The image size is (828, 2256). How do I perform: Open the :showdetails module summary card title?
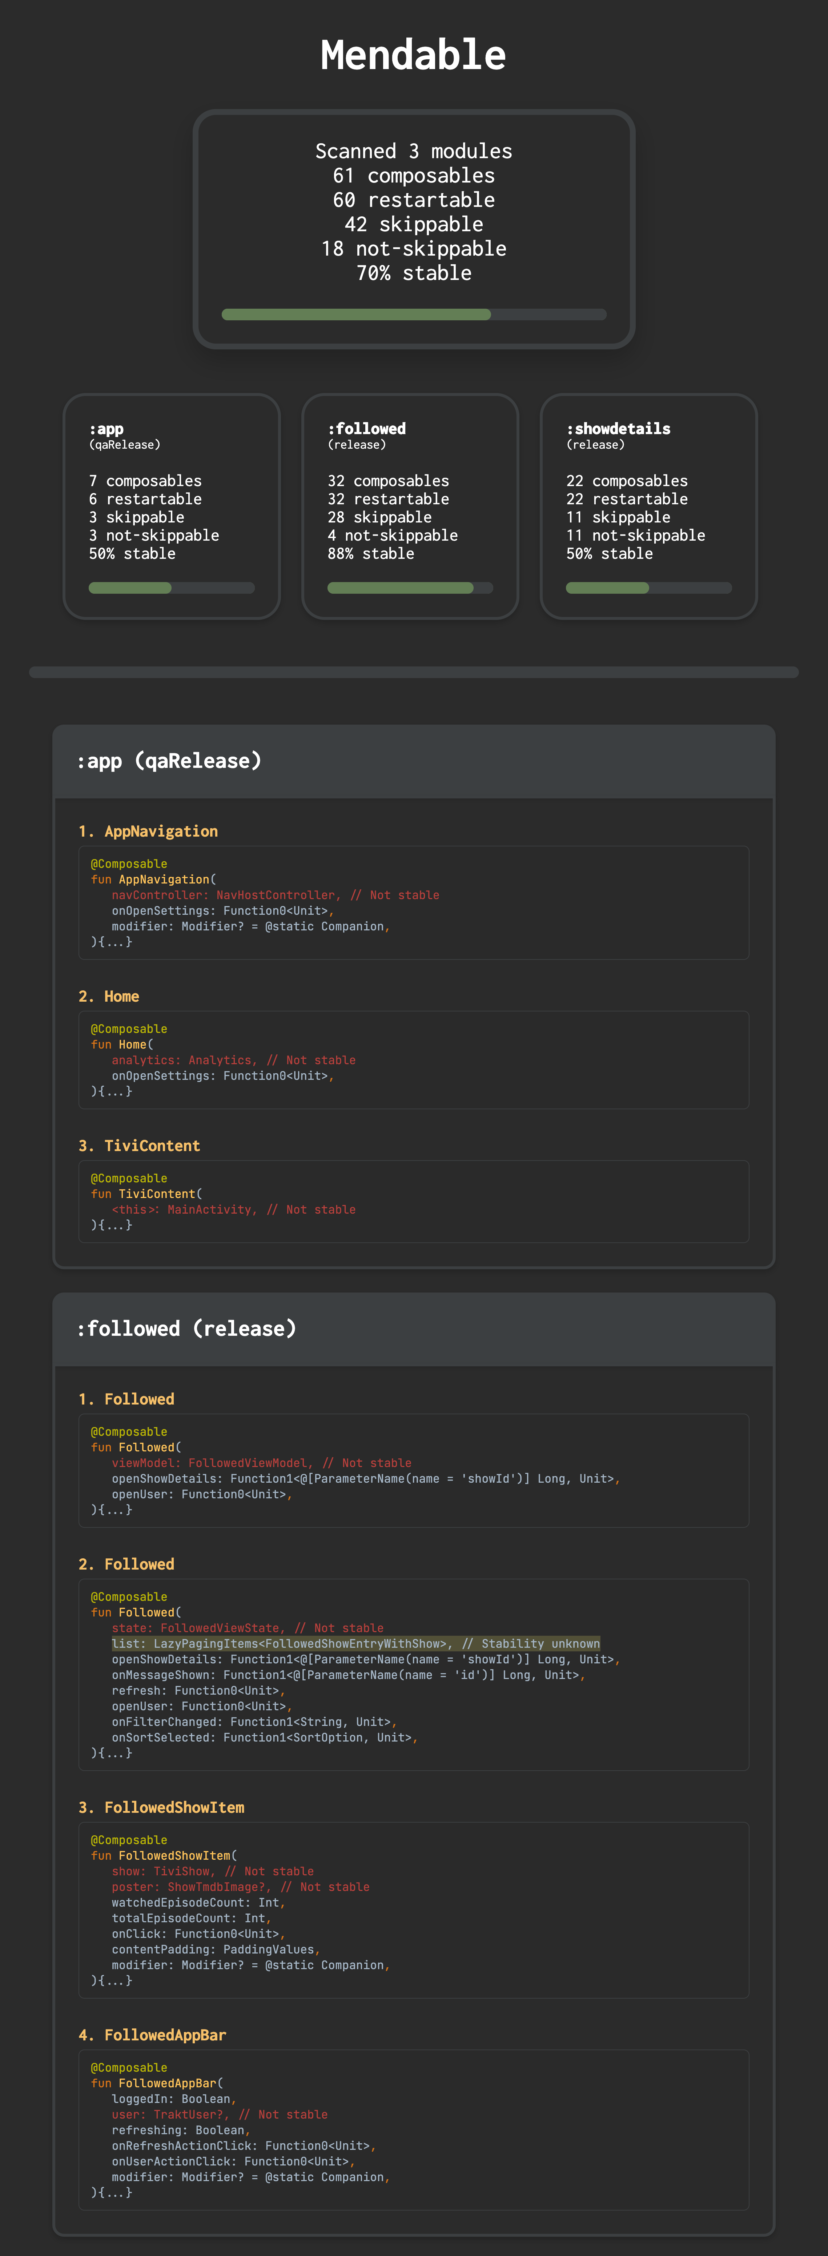click(618, 429)
